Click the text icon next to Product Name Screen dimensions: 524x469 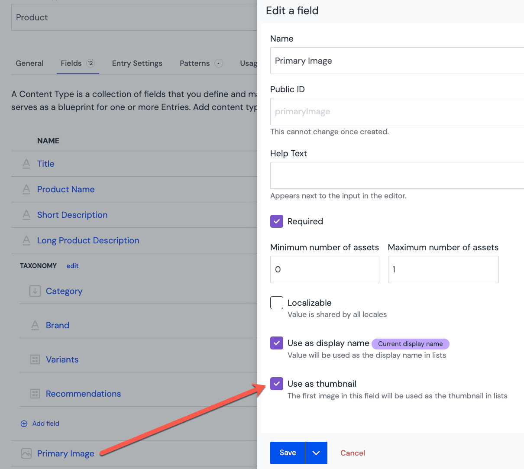point(26,189)
